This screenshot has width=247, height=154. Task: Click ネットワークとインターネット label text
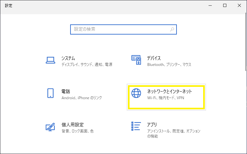[170, 91]
